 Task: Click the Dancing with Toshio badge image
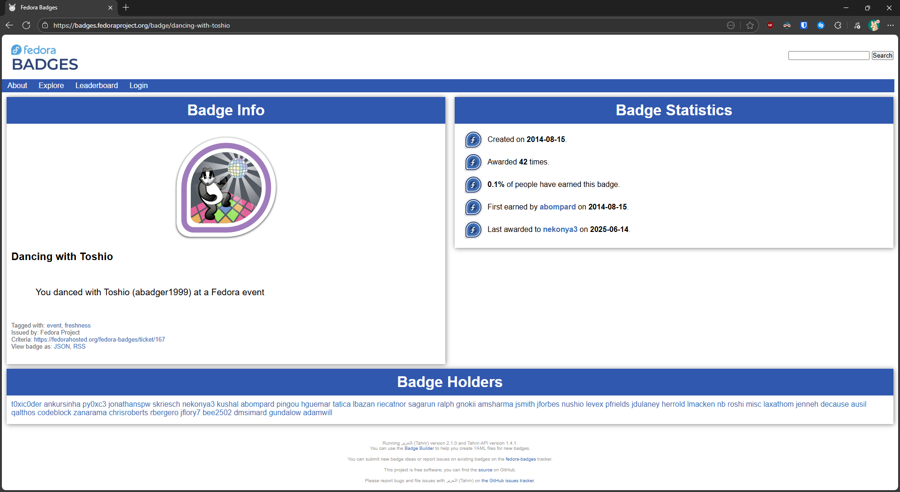pos(226,187)
